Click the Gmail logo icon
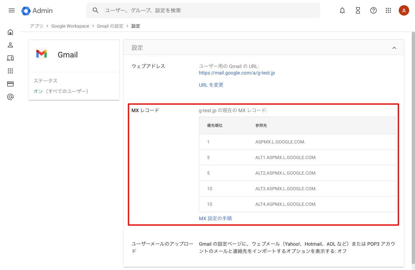 [41, 54]
